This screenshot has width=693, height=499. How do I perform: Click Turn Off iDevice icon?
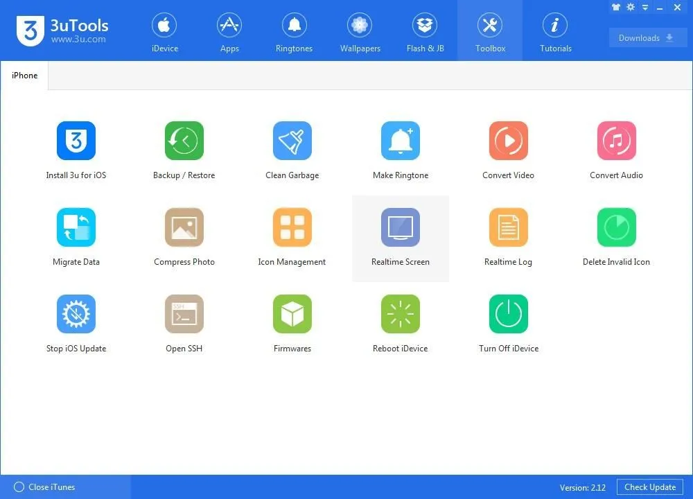[x=508, y=315]
